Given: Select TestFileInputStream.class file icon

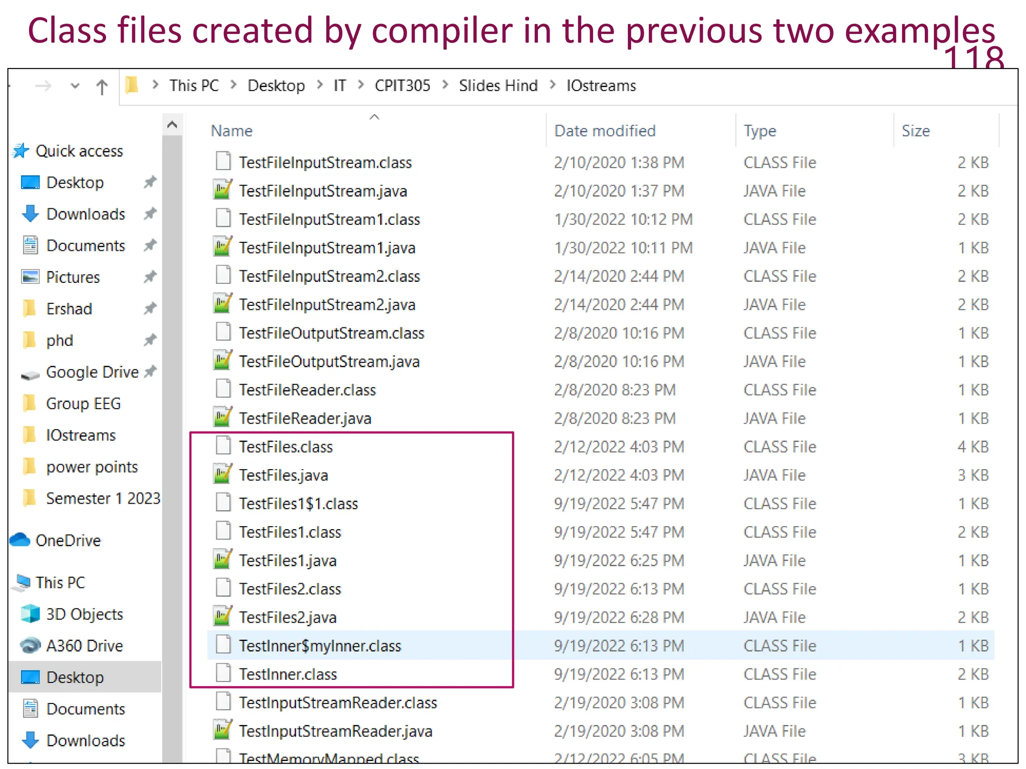Looking at the screenshot, I should tap(223, 161).
